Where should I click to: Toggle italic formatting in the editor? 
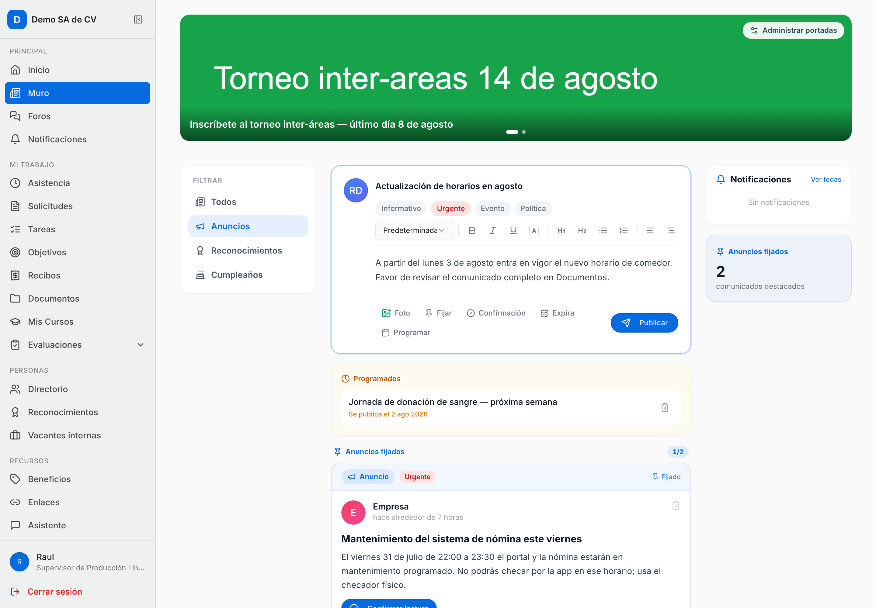[492, 230]
